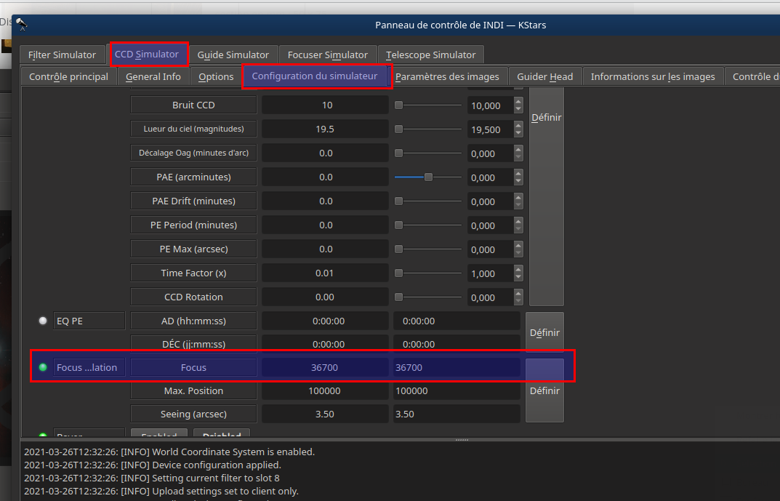Click Définir button for EQ PE
This screenshot has width=780, height=501.
(x=544, y=332)
